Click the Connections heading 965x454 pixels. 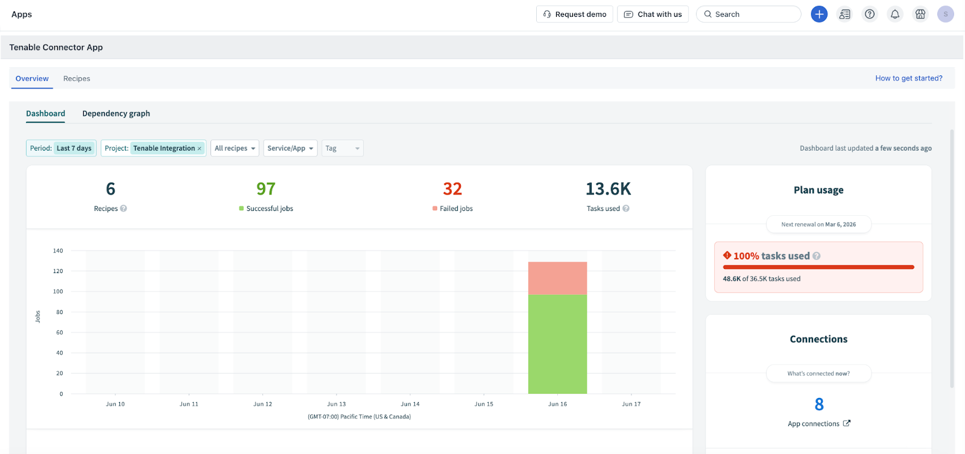click(818, 339)
